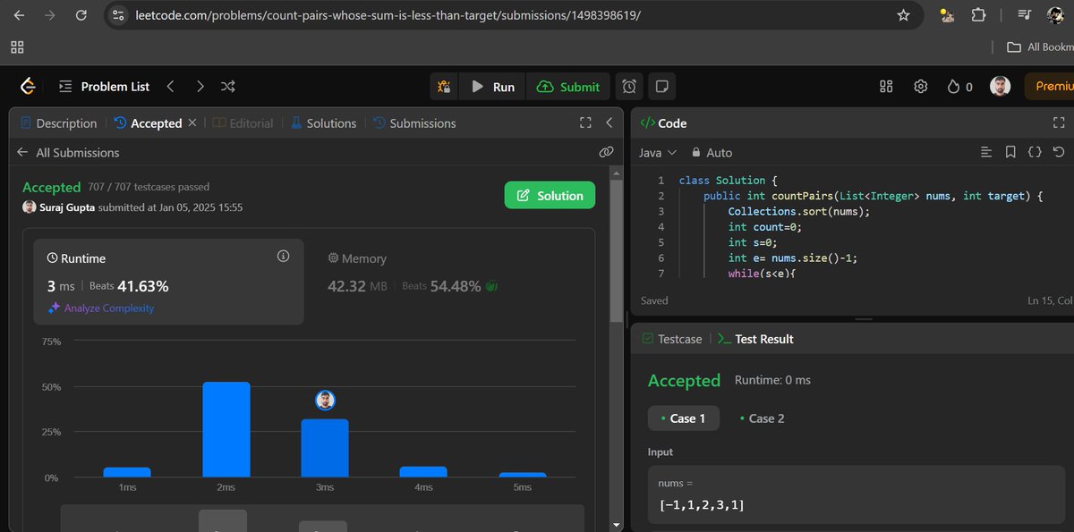Click the LeetCode logo
Image resolution: width=1074 pixels, height=532 pixels.
coord(28,86)
